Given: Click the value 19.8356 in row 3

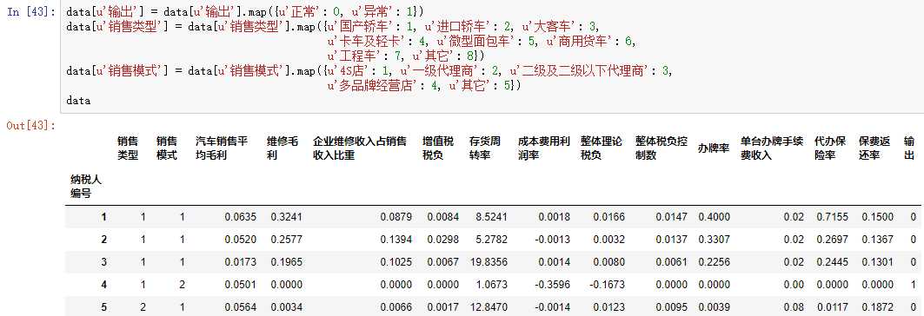Looking at the screenshot, I should (489, 262).
